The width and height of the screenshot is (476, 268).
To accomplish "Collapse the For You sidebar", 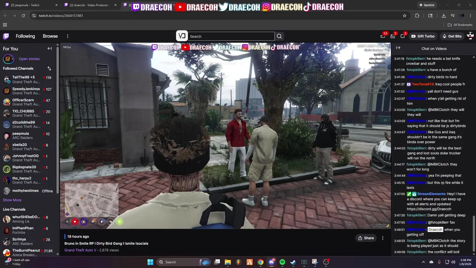I will (49, 48).
